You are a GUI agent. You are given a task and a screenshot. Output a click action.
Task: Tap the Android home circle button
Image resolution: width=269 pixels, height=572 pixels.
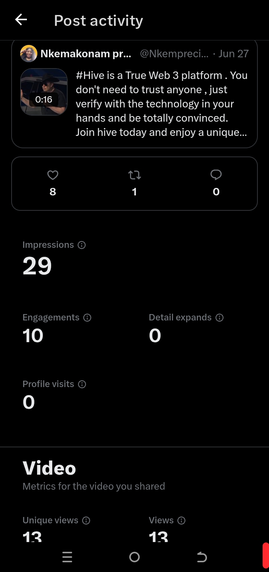click(134, 557)
